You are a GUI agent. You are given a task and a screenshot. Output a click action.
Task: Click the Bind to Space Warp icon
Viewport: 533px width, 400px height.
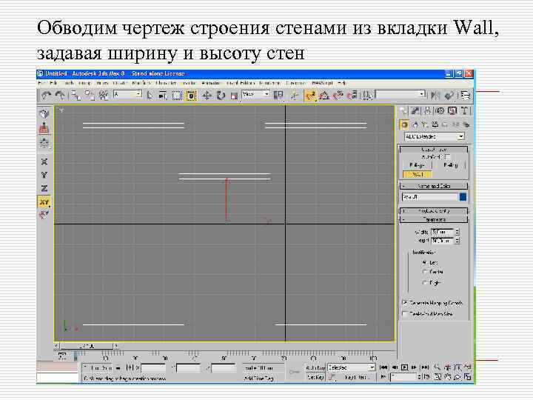(x=104, y=96)
